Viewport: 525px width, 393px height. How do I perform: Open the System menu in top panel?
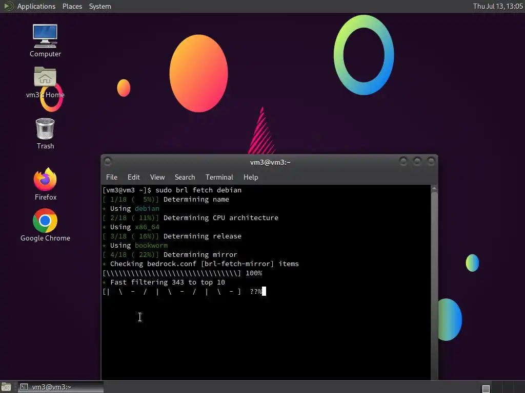pos(100,6)
